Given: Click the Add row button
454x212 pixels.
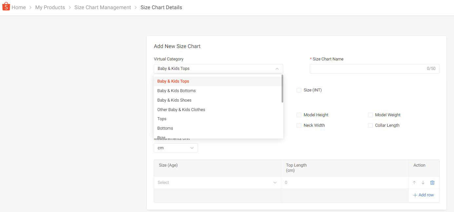Looking at the screenshot, I should [x=424, y=195].
